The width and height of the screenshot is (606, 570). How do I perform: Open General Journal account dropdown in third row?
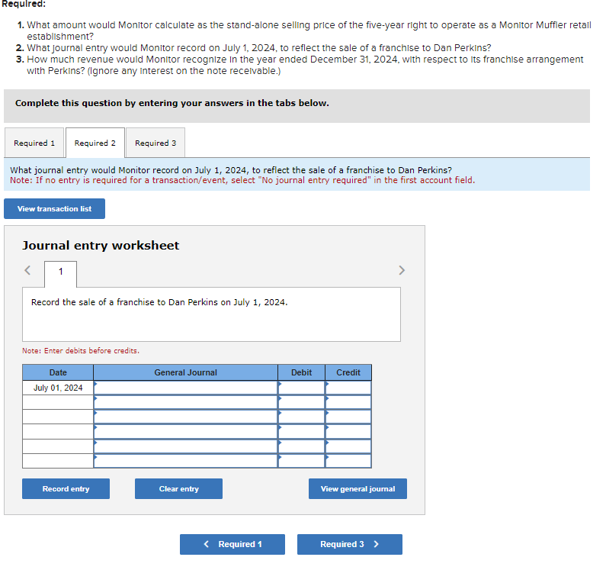tap(185, 417)
